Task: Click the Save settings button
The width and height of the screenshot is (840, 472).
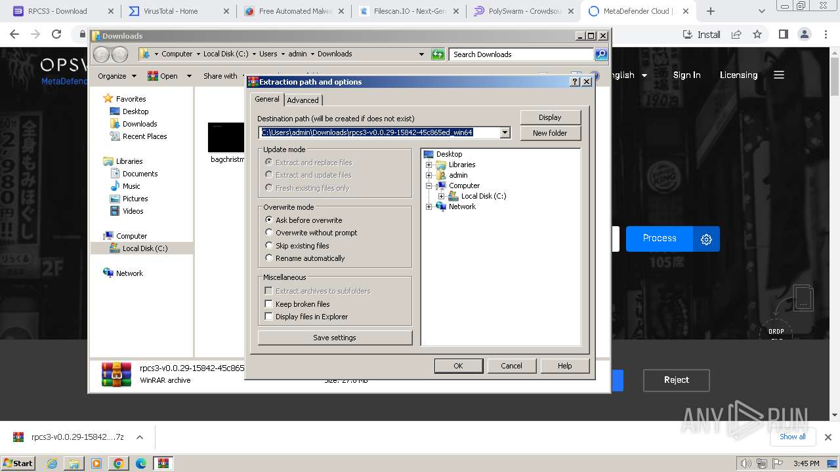Action: pyautogui.click(x=335, y=338)
